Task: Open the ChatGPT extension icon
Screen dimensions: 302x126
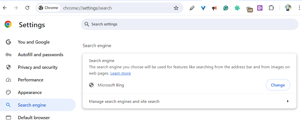Action: (x=237, y=8)
